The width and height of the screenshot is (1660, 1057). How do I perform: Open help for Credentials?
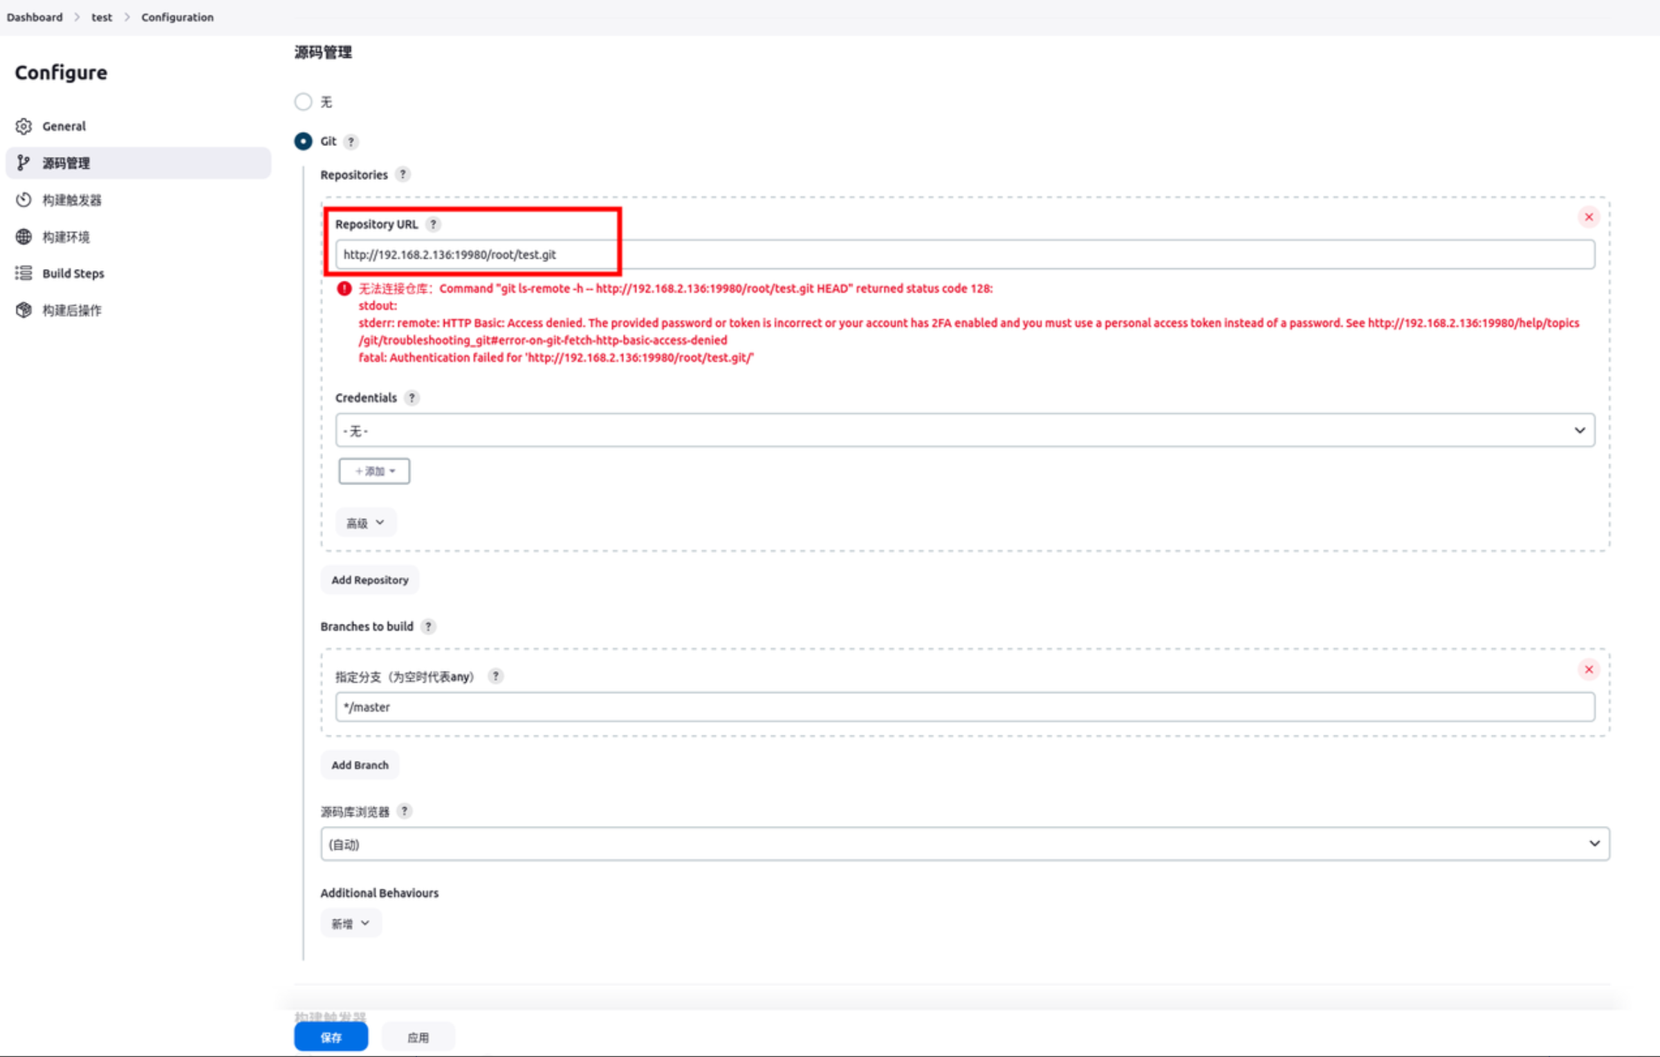click(x=412, y=398)
